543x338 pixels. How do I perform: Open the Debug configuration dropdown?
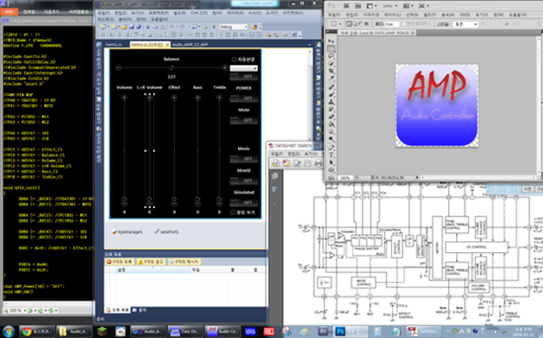click(x=233, y=26)
